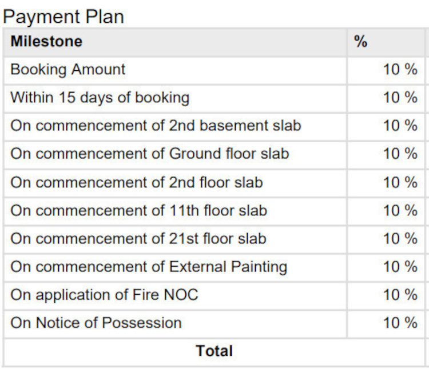Screen dimensions: 429x369
Task: Click the 10 % value for Booking Amount
Action: pyautogui.click(x=400, y=69)
